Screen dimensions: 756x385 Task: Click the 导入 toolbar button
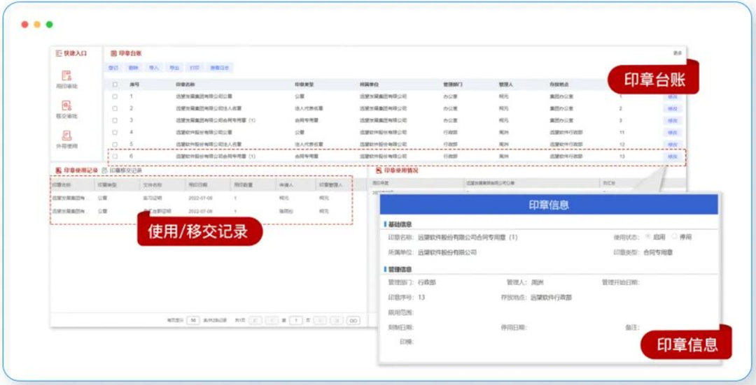coord(154,68)
